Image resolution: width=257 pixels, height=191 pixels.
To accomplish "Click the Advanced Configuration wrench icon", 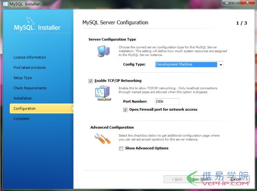I will 102,139.
